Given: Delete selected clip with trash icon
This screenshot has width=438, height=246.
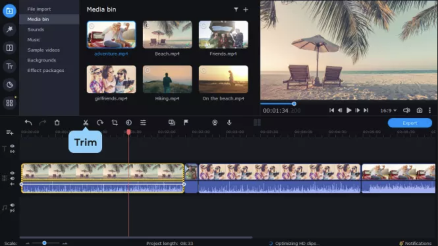Looking at the screenshot, I should click(x=57, y=123).
